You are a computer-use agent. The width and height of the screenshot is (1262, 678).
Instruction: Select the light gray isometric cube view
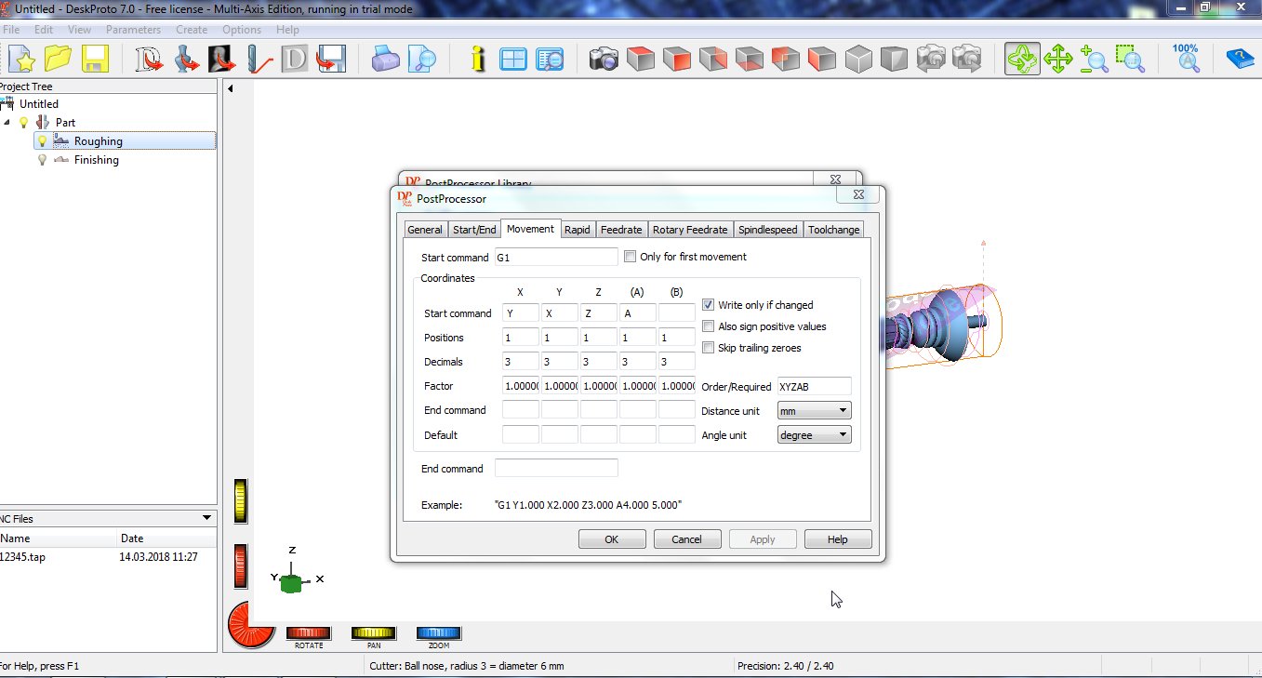pos(859,60)
